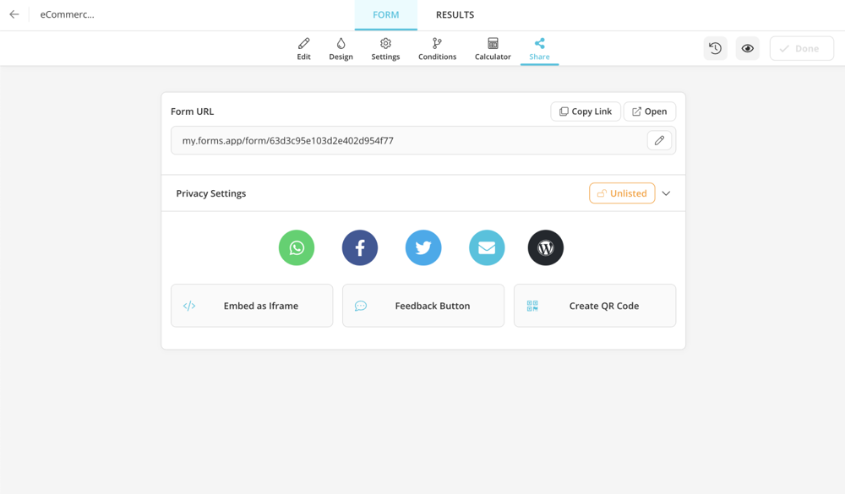This screenshot has height=494, width=845.
Task: Select the FORM tab
Action: pos(386,14)
